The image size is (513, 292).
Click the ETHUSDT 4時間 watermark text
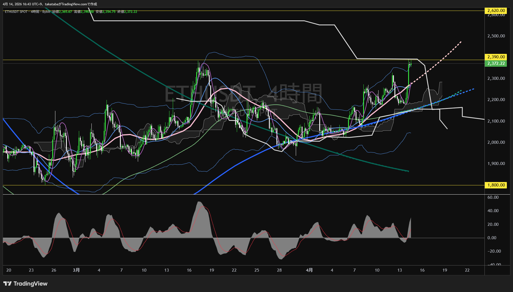tap(243, 94)
